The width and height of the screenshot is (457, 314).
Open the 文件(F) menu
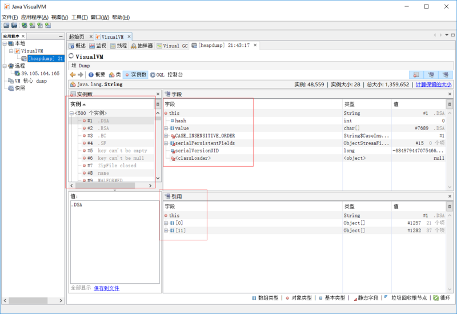pos(10,17)
